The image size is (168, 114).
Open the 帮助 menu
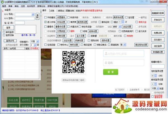point(17,6)
